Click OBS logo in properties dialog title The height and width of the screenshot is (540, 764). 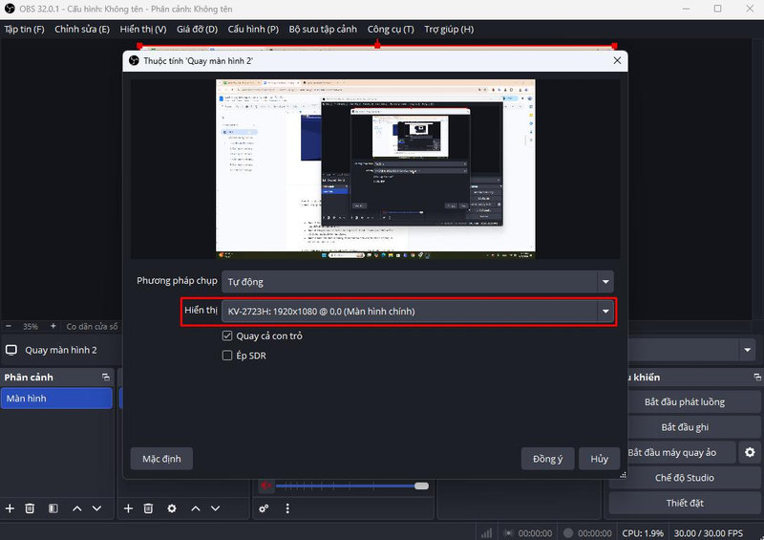(x=134, y=60)
